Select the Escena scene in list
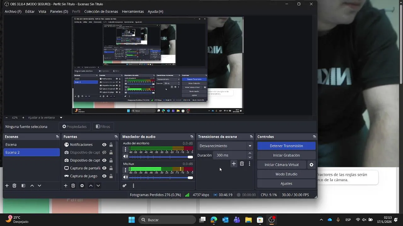 point(31,145)
